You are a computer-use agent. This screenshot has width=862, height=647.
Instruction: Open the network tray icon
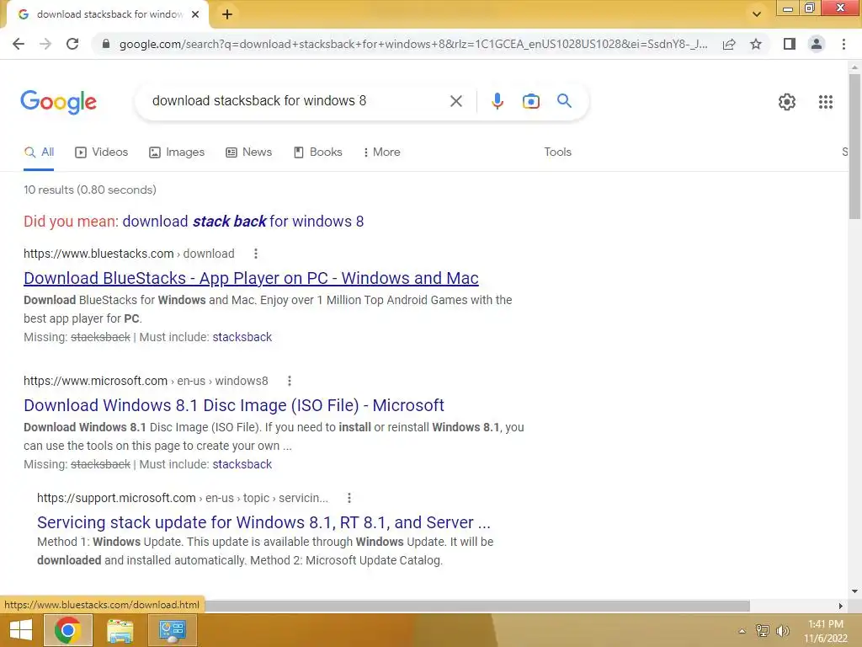[762, 631]
